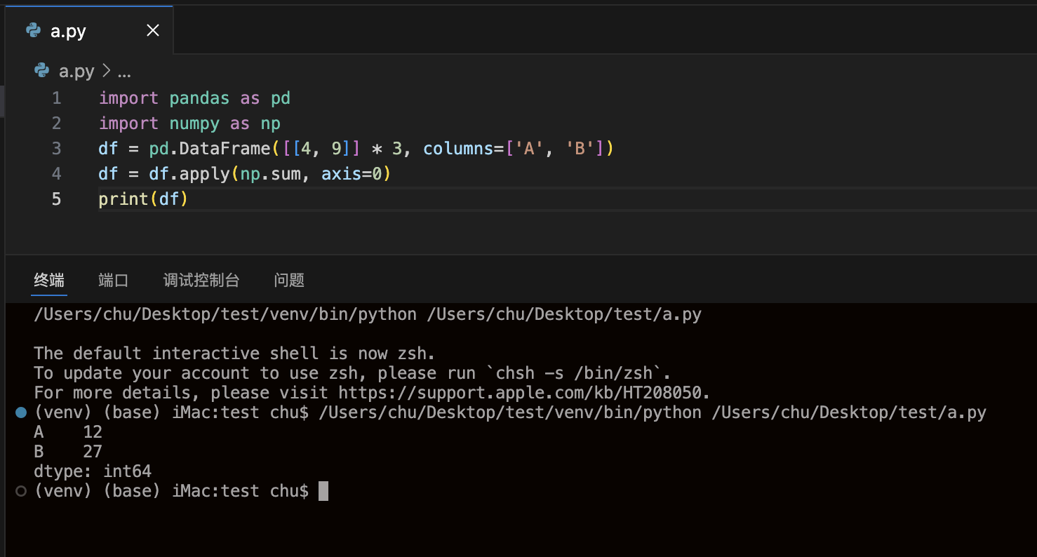Click the 'DataFrame' call on line 3
This screenshot has width=1037, height=557.
click(225, 149)
